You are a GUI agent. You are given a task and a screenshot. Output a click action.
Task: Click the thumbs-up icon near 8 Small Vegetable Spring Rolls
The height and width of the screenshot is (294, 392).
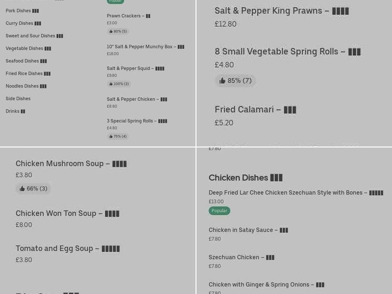pyautogui.click(x=222, y=80)
